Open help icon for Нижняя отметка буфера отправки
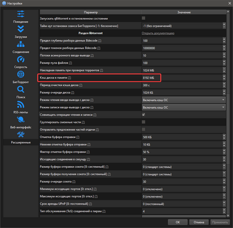The width and height of the screenshot is (233, 228). click(89, 144)
